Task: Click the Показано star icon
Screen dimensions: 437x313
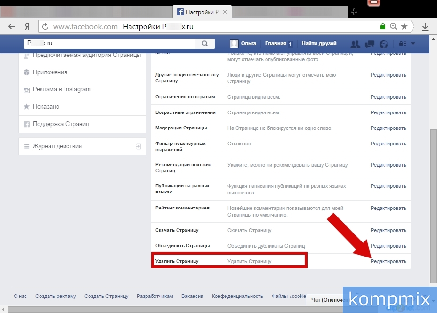Action: (26, 107)
